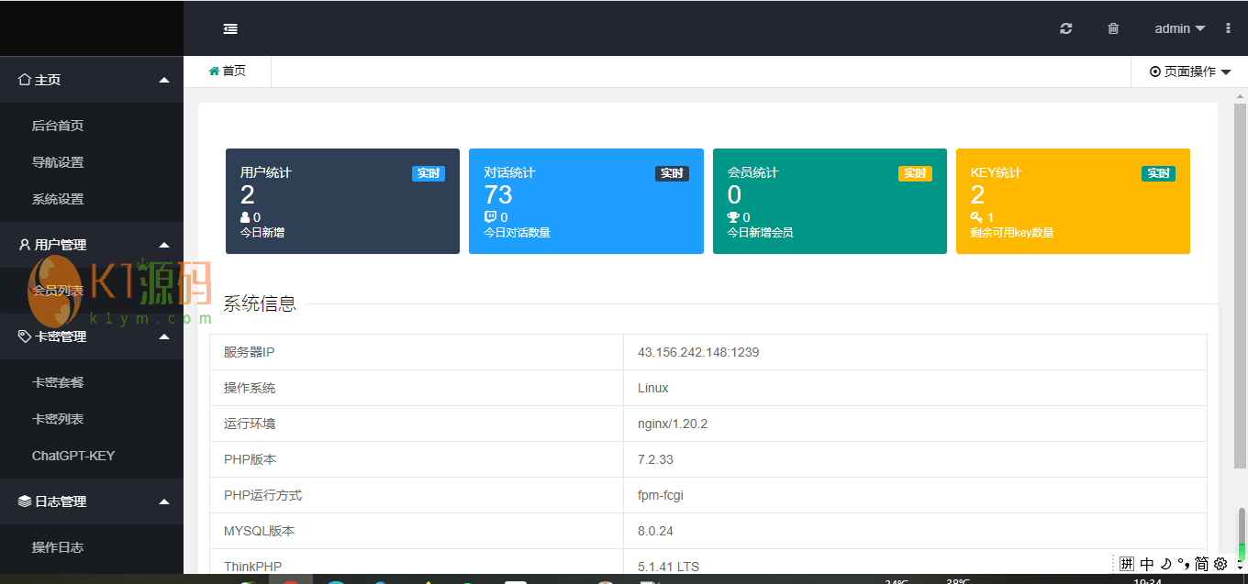This screenshot has height=584, width=1248.
Task: Open 会员列表 in the sidebar
Action: (92, 291)
